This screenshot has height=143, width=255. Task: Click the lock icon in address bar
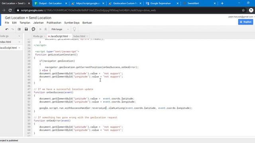tap(18, 10)
